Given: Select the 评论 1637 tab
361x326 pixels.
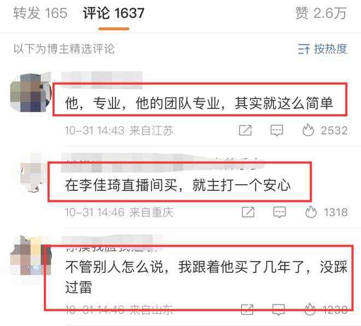Looking at the screenshot, I should (x=114, y=13).
